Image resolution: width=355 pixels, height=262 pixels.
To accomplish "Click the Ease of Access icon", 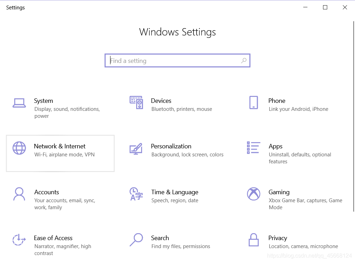I will pos(19,239).
